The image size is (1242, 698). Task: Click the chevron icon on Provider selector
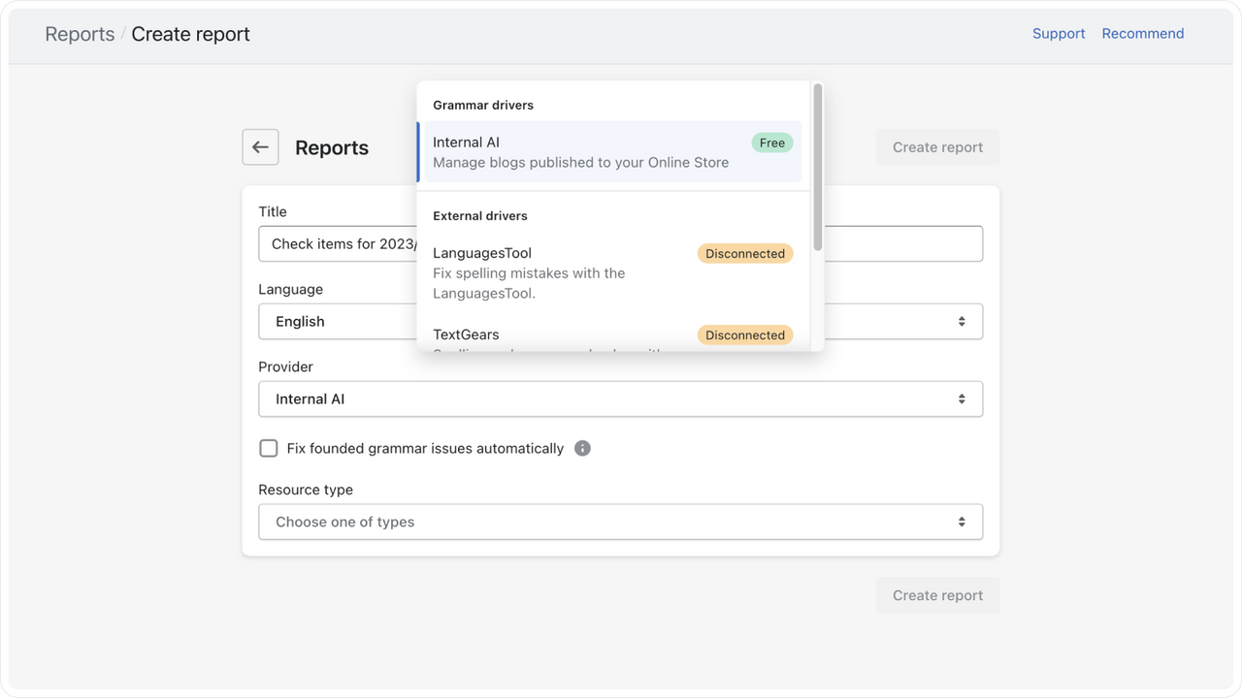962,398
